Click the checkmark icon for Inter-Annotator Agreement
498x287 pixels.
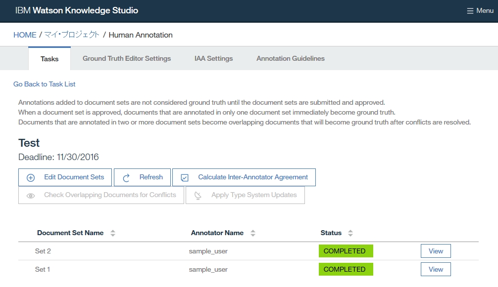pos(185,178)
